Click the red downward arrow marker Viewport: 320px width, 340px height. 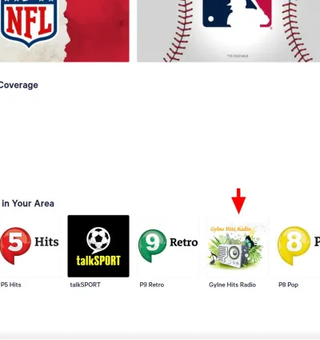(x=238, y=201)
